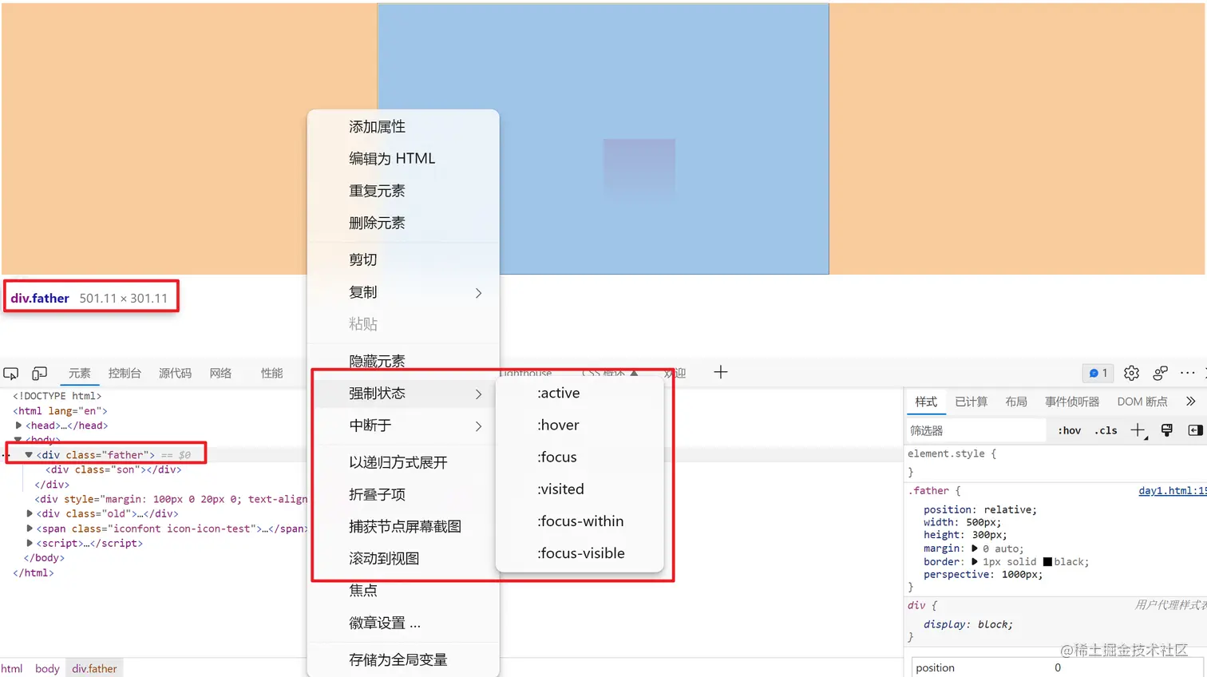Add a new tool tab with plus icon
Screen dimensions: 1207x677
tap(720, 372)
